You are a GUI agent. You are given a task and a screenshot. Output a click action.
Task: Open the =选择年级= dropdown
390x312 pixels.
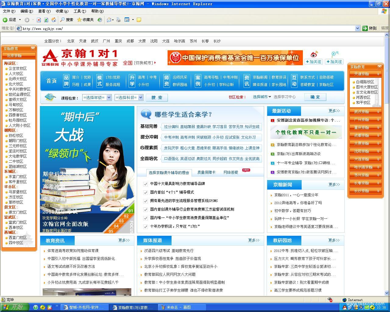click(x=97, y=97)
